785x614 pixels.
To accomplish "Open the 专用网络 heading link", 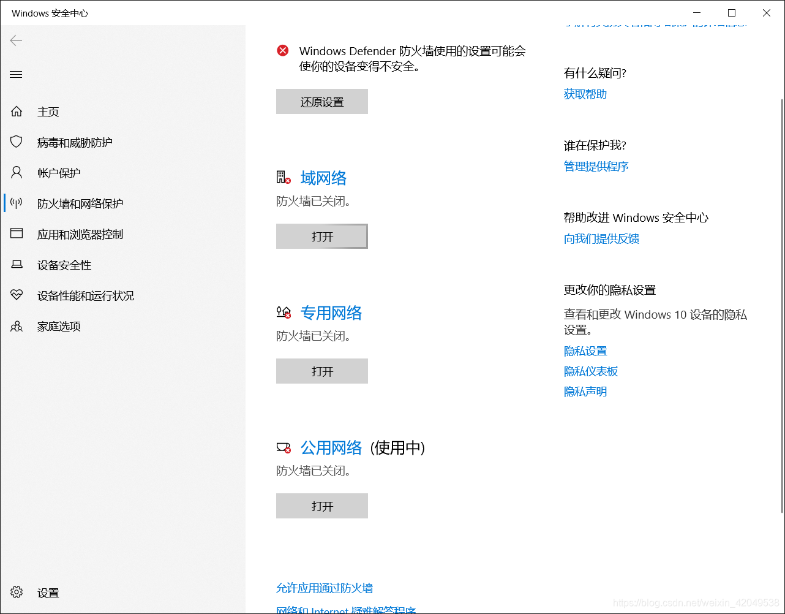I will click(331, 313).
